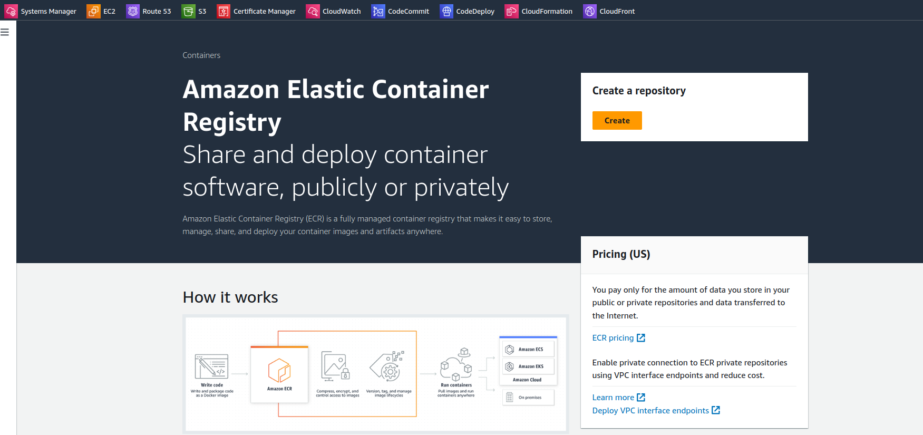Click the CodeCommit service icon
923x435 pixels.
click(378, 11)
